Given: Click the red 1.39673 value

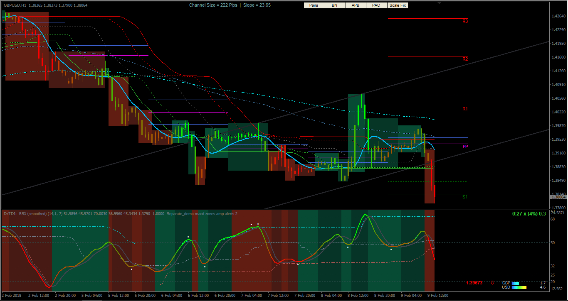Looking at the screenshot, I should [474, 283].
